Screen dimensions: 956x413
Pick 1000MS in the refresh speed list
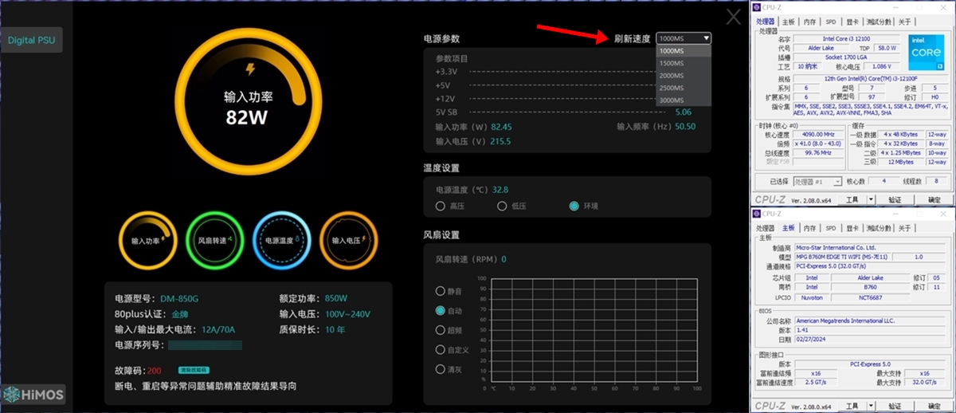coord(683,51)
